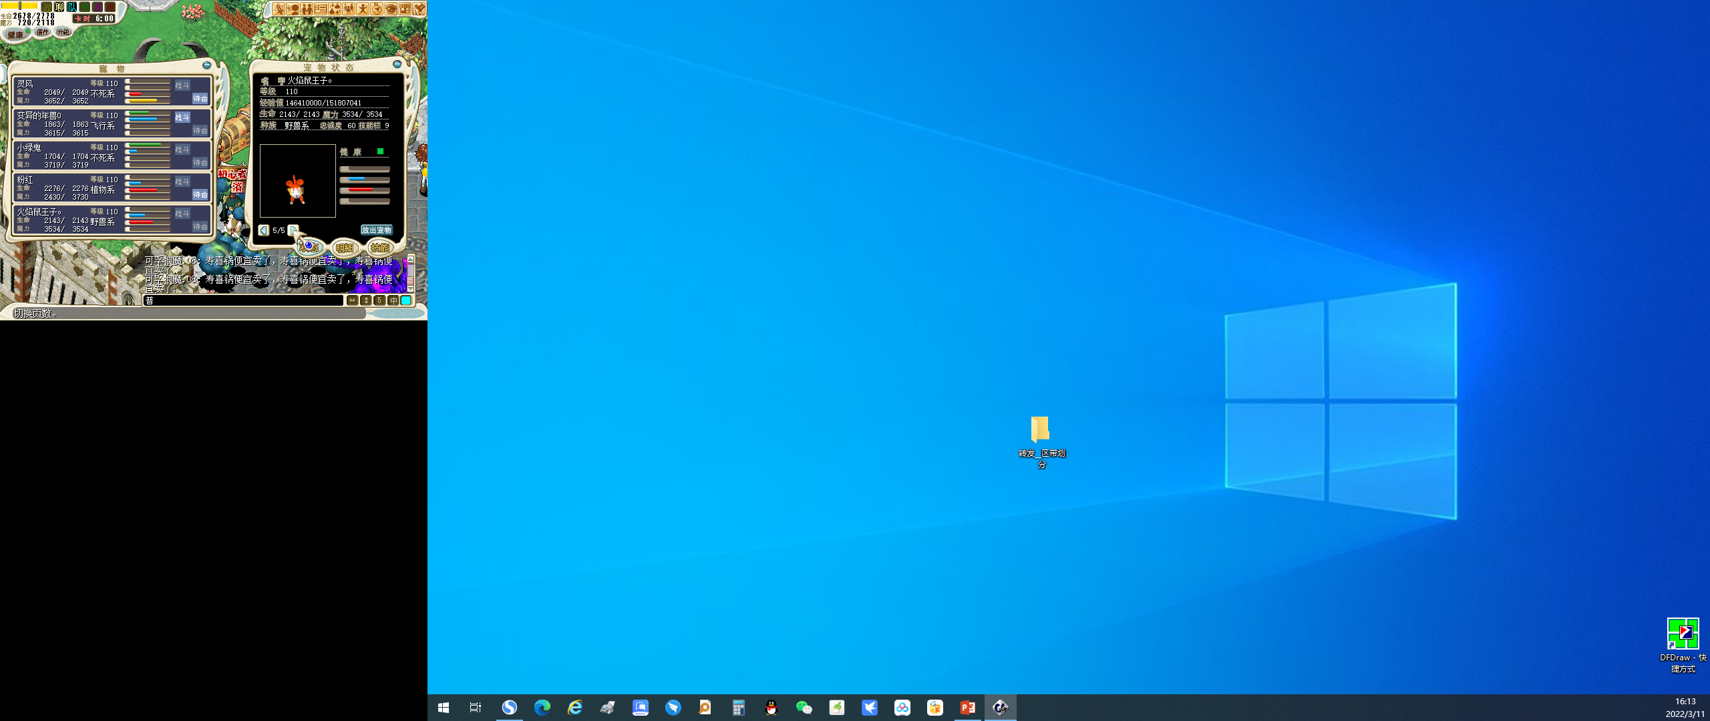Click the round medal icon
1710x721 pixels.
[x=377, y=9]
